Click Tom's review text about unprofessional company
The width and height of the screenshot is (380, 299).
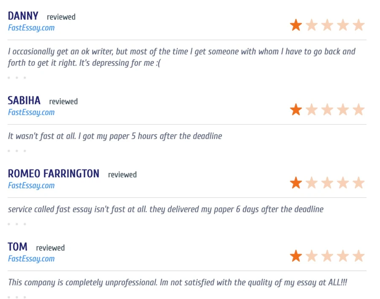point(177,283)
